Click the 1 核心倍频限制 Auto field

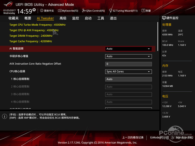tap(128, 79)
